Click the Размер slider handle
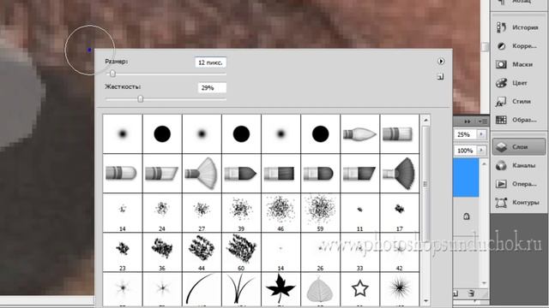The width and height of the screenshot is (549, 308). click(112, 74)
